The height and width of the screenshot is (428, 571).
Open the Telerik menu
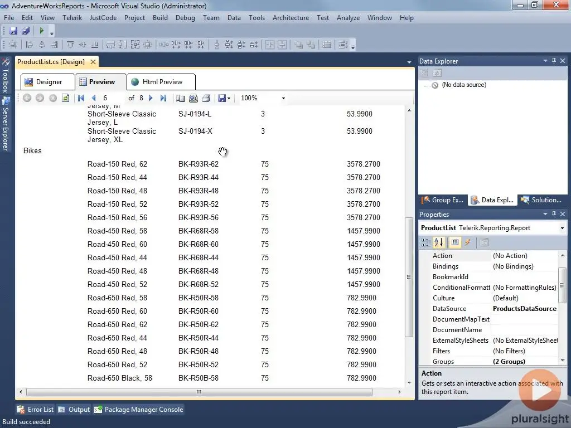pos(72,18)
